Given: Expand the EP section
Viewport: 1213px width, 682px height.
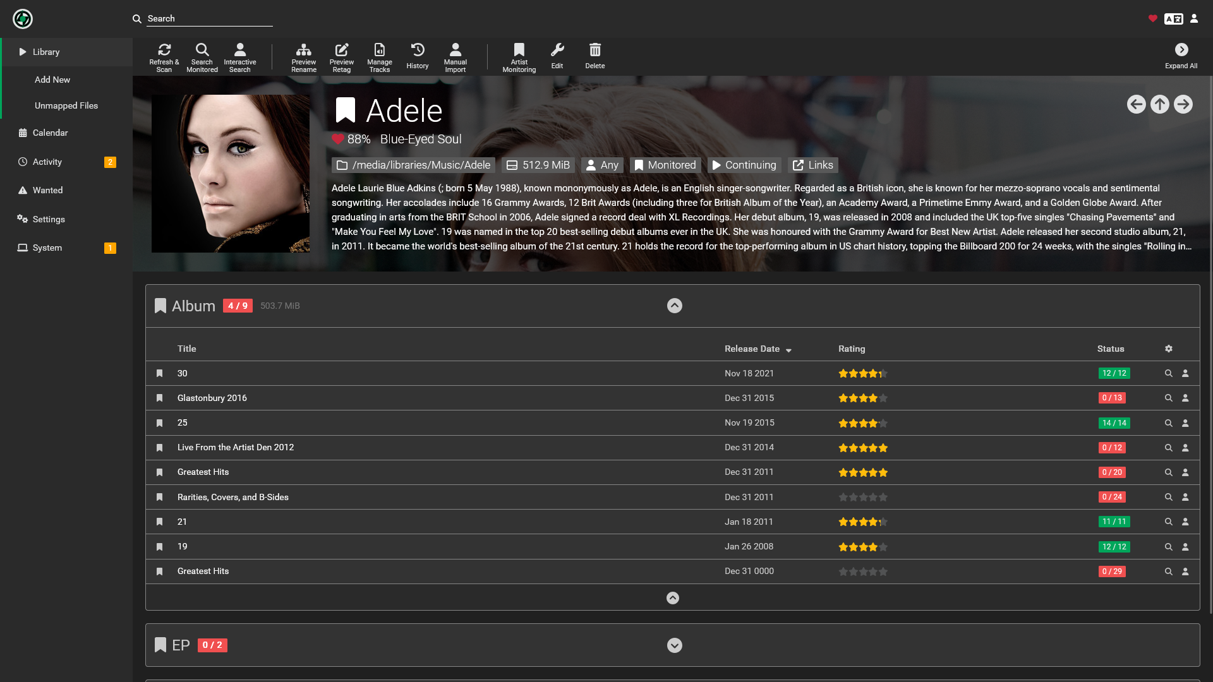Looking at the screenshot, I should [x=675, y=645].
